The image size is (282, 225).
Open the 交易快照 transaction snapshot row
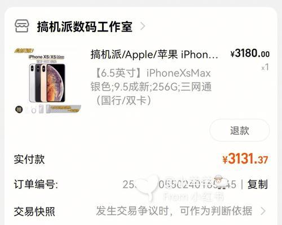[140, 211]
